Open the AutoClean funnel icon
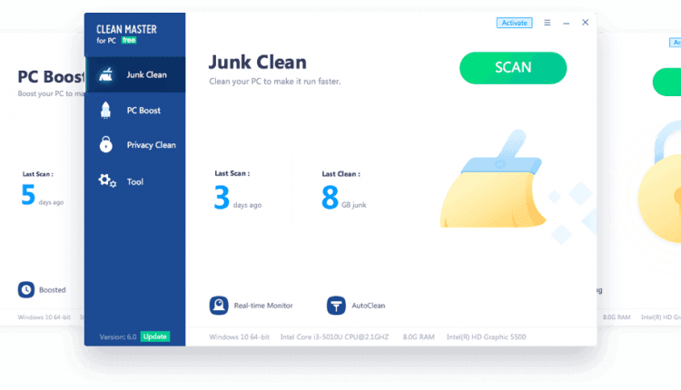681x390 pixels. coord(336,306)
